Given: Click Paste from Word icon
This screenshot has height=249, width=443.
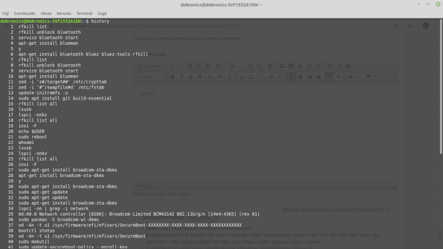Looking at the screenshot, I should (208, 66).
